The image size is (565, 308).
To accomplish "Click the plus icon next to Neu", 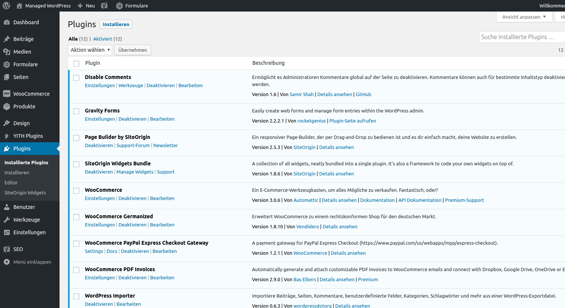I will pyautogui.click(x=80, y=6).
